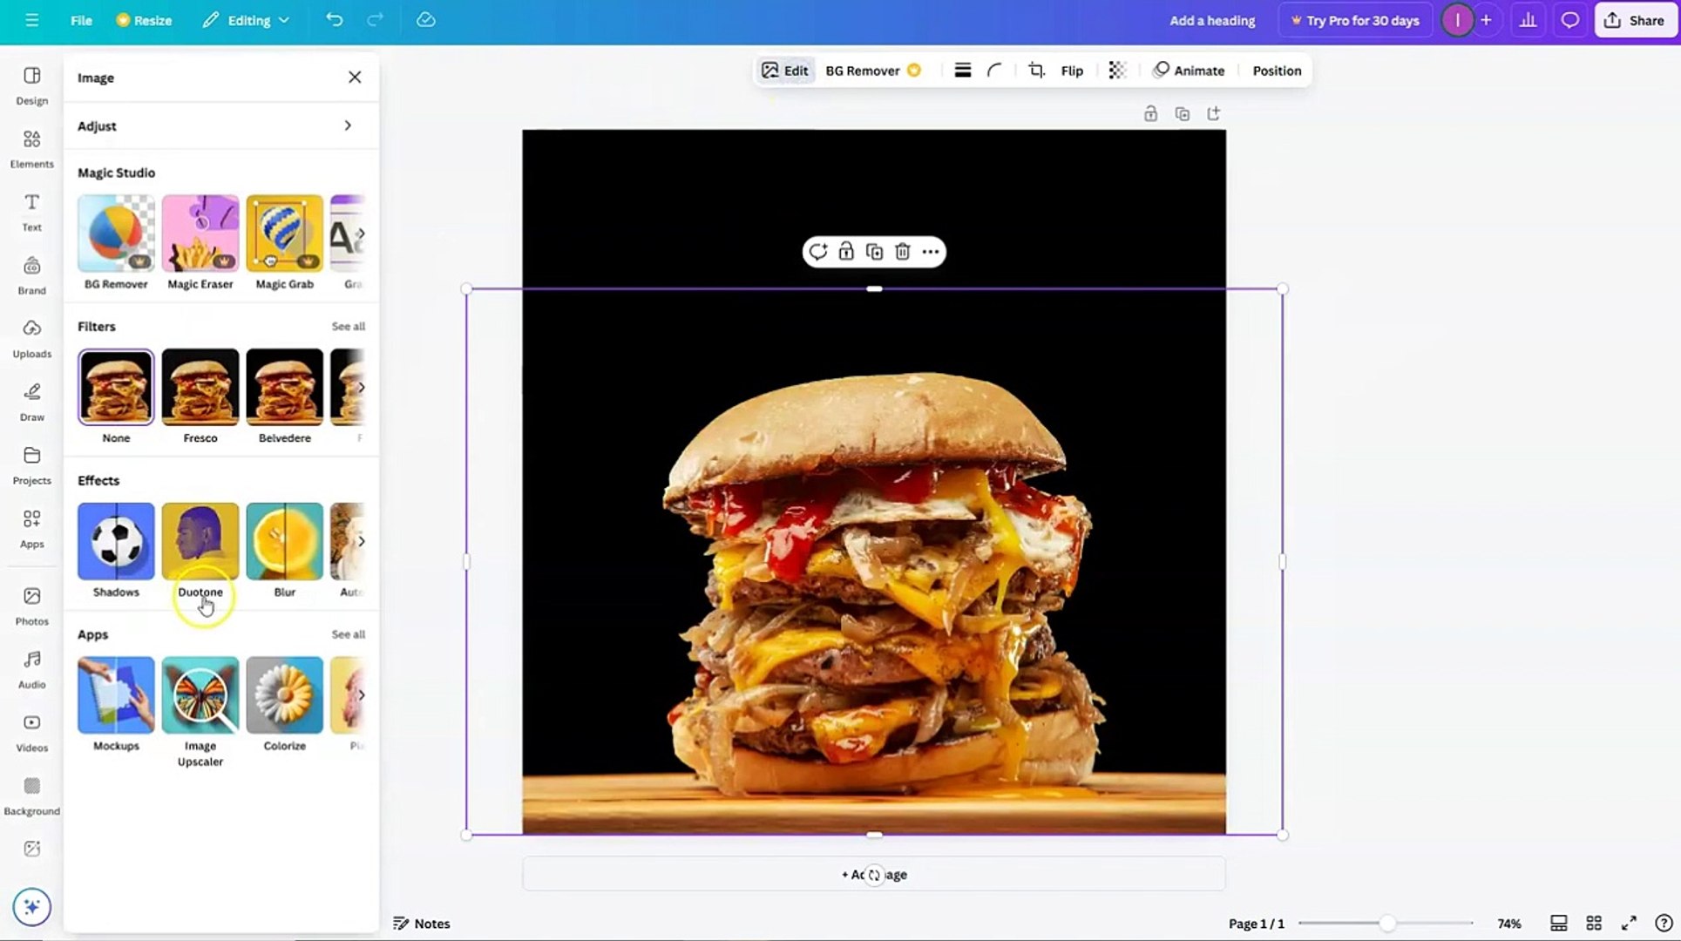Lock the selected image
This screenshot has height=941, width=1681.
coord(845,251)
